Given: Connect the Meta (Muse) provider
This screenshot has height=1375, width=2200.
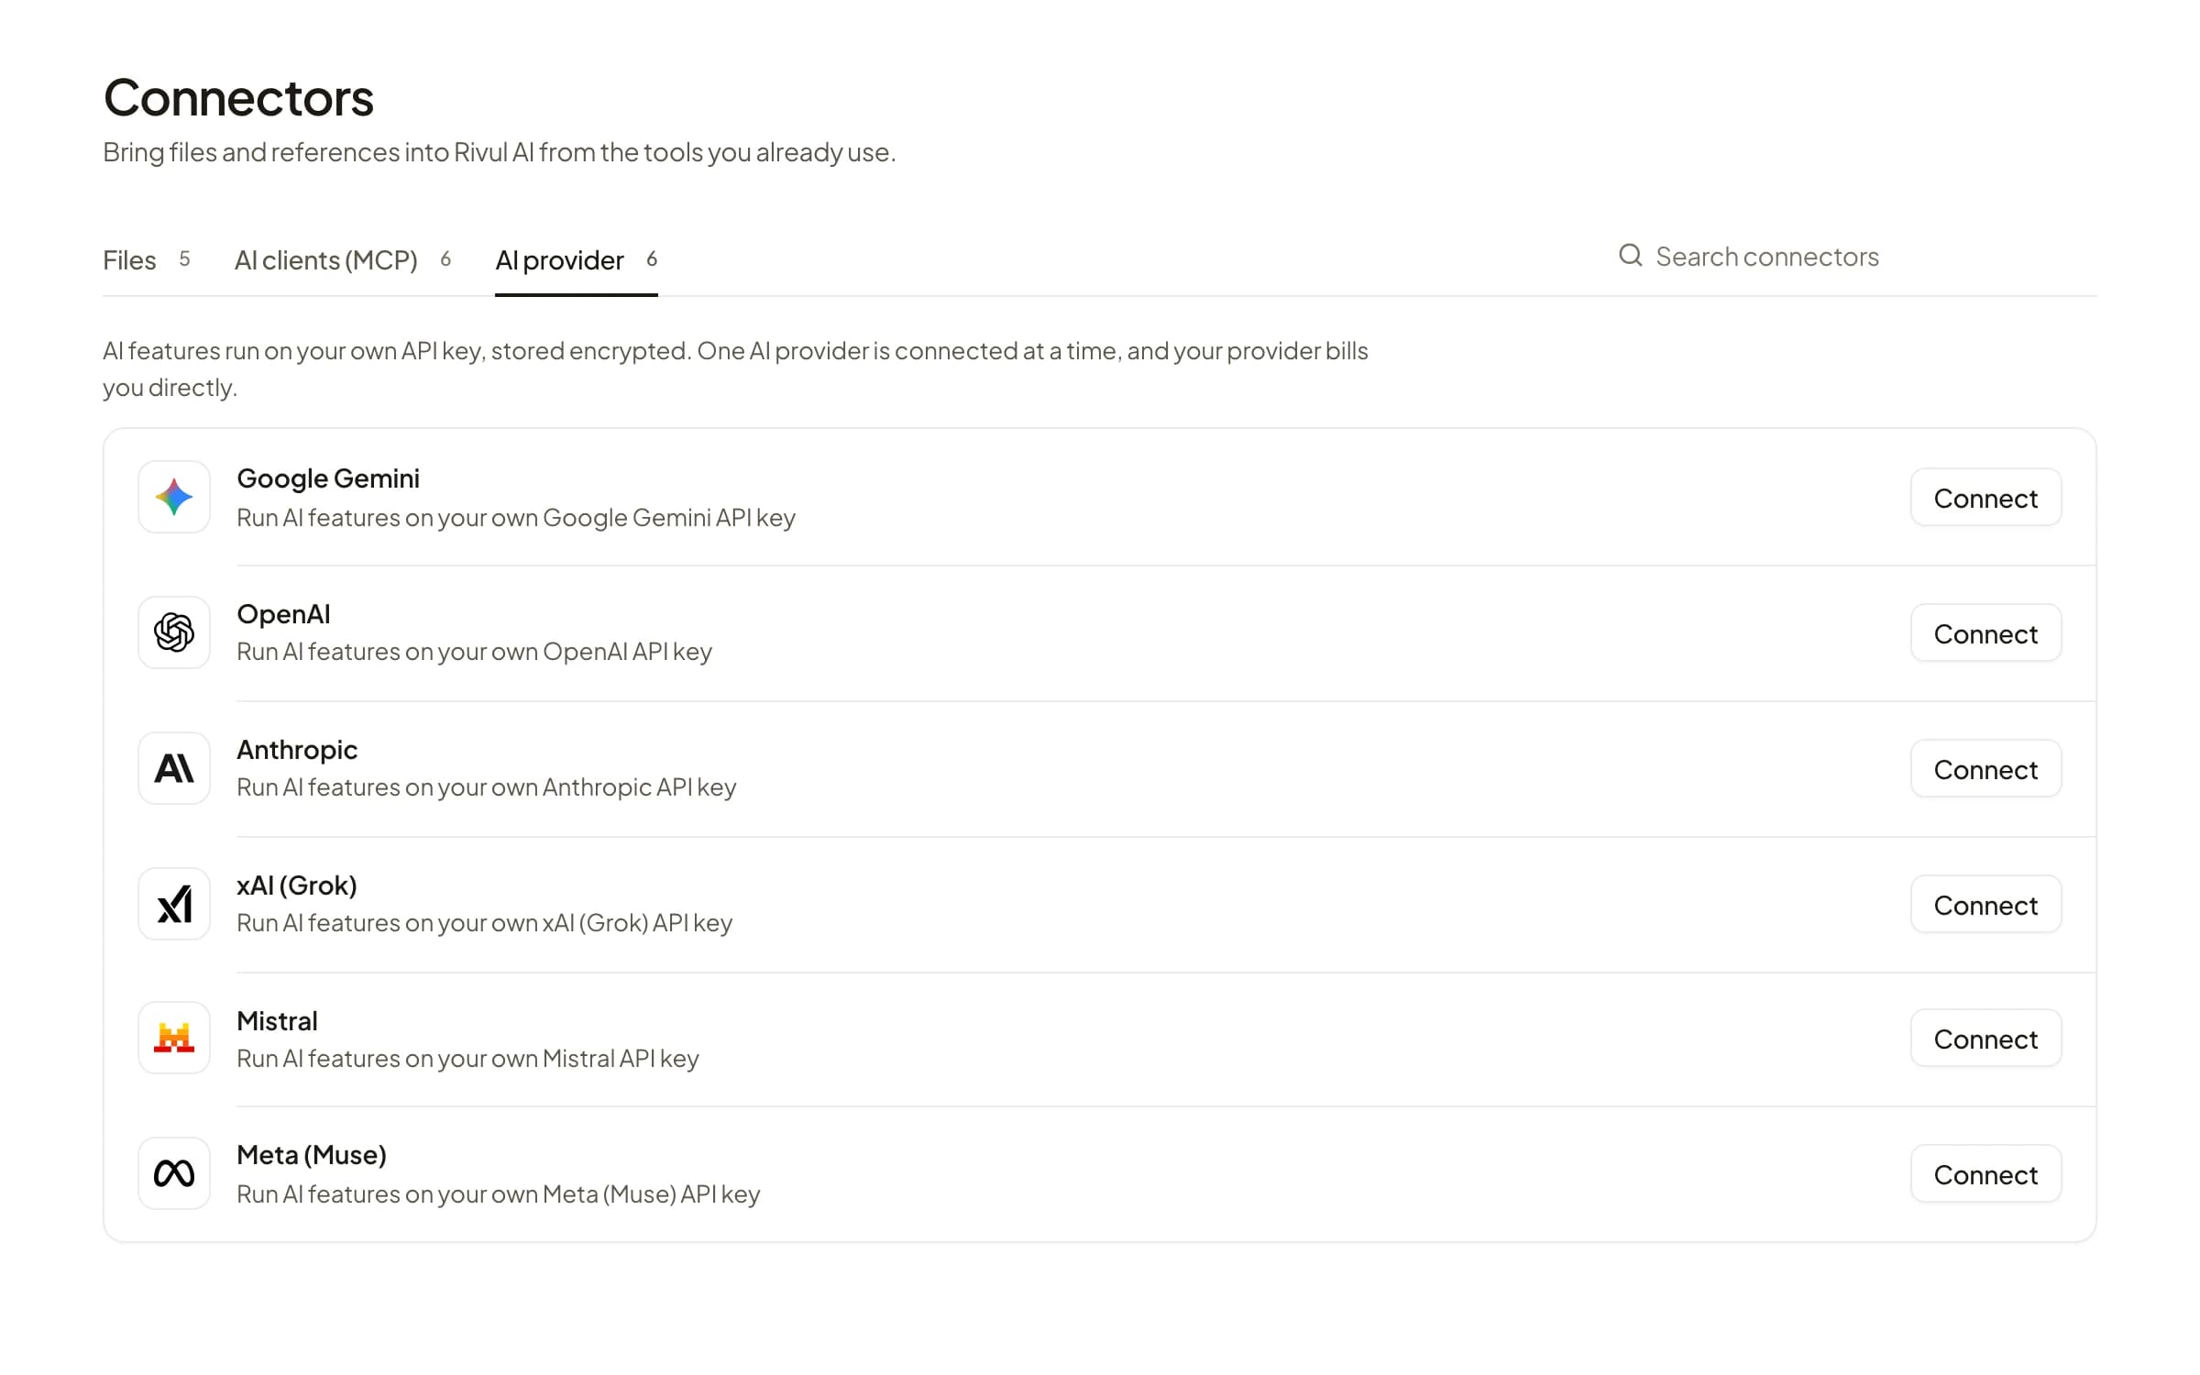Looking at the screenshot, I should (1985, 1174).
